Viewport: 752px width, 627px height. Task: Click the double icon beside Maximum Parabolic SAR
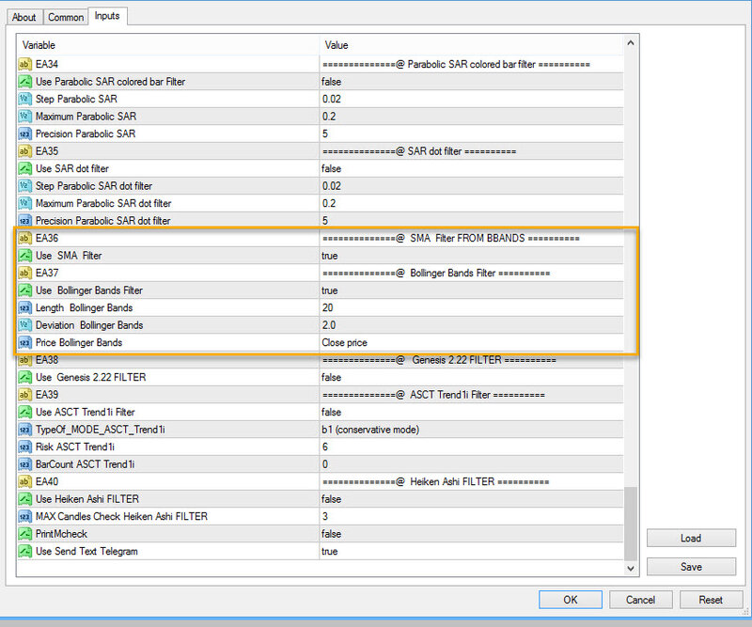(25, 116)
